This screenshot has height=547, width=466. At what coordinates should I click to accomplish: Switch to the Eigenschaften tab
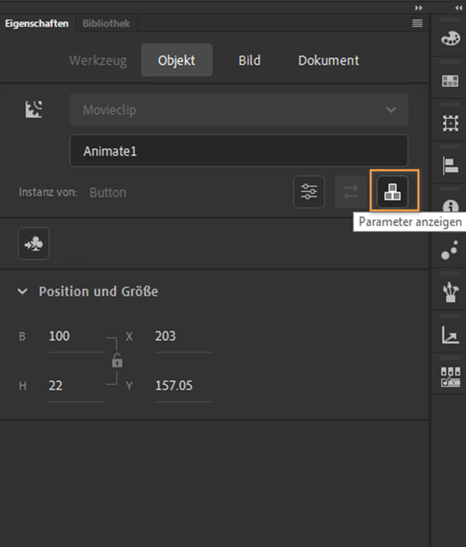pyautogui.click(x=37, y=23)
